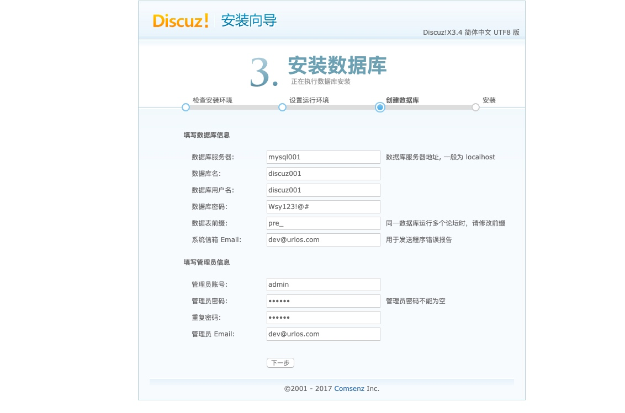Open the Comsenz copyright link
Screen dimensions: 625x413
click(349, 388)
